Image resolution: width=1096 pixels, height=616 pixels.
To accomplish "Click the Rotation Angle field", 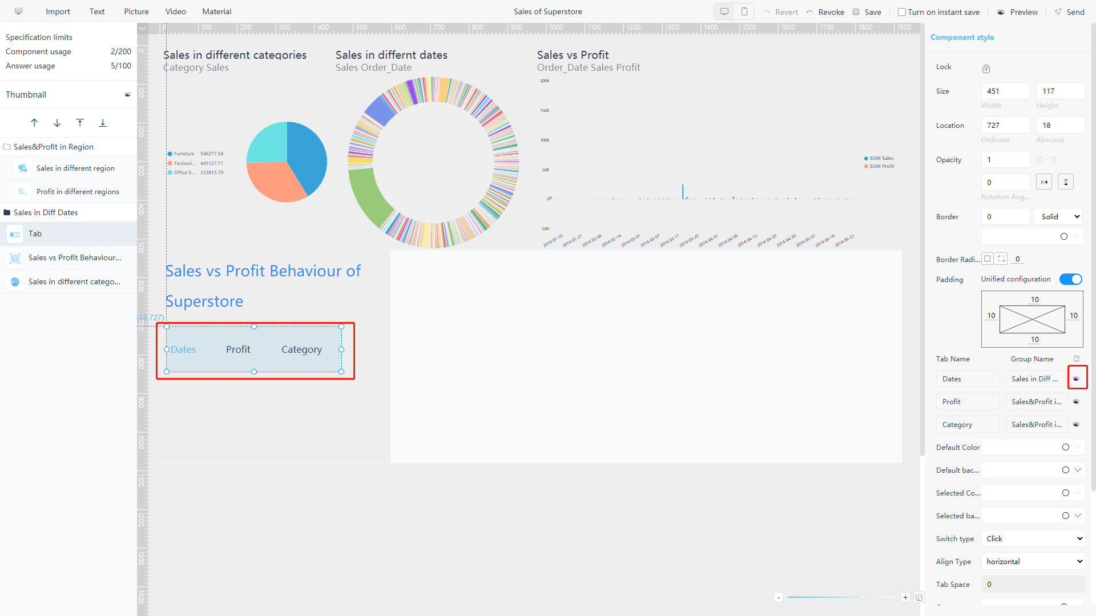I will pyautogui.click(x=1005, y=182).
